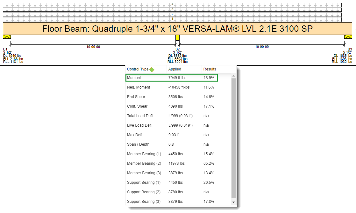Click the results list scrollbar thumb
Image resolution: width=356 pixels, height=213 pixels.
click(233, 138)
